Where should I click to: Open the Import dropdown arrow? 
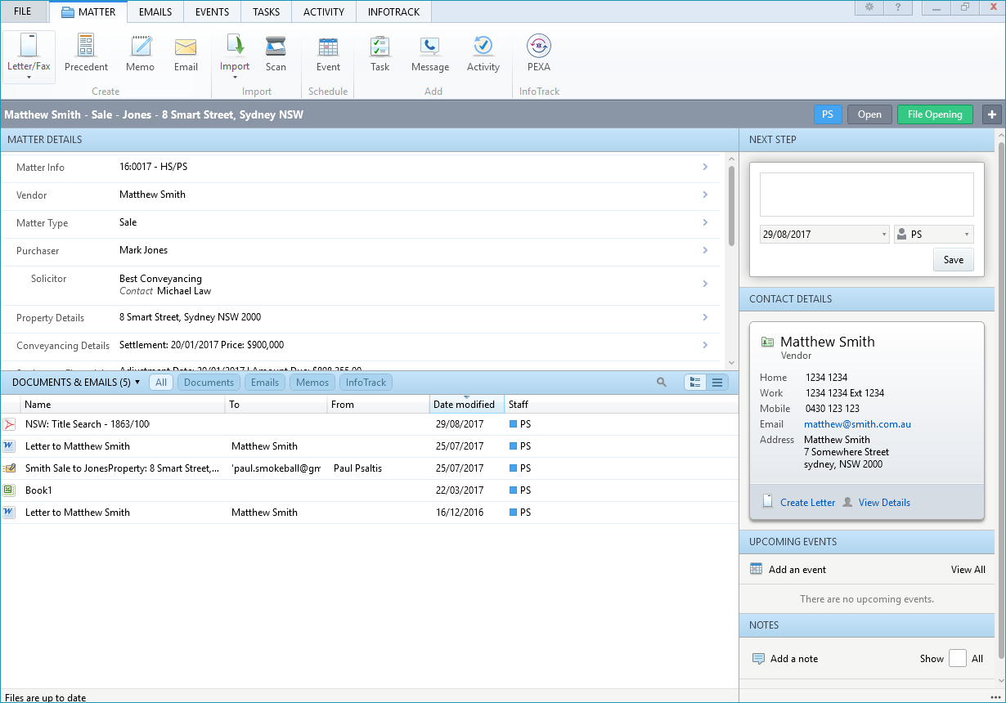pos(235,78)
